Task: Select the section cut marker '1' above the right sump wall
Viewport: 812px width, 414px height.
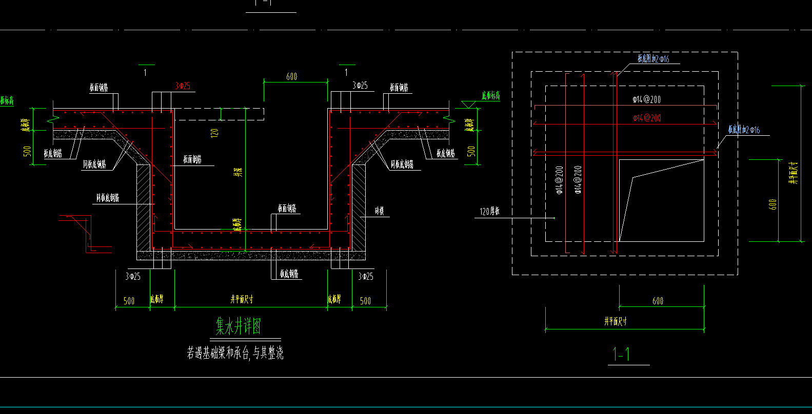Action: pos(346,73)
